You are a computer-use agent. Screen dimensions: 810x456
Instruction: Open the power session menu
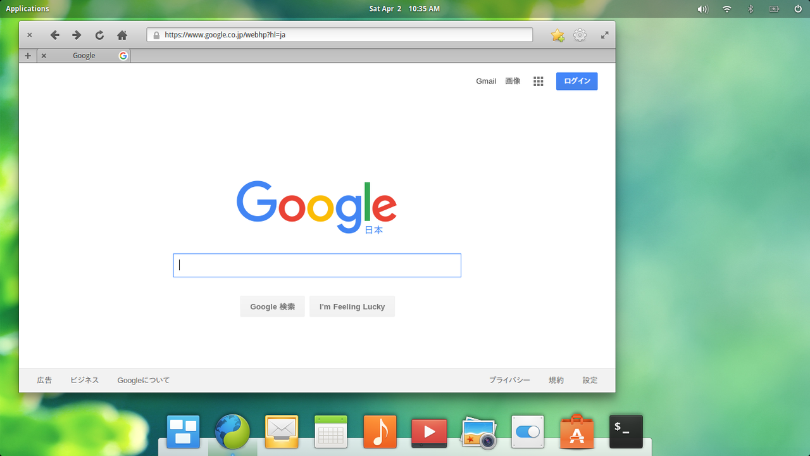(x=798, y=9)
